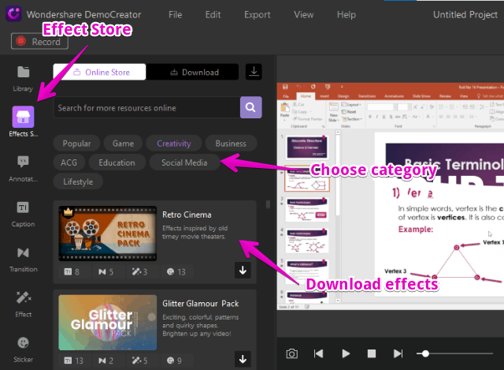Stop the preview playback

372,353
